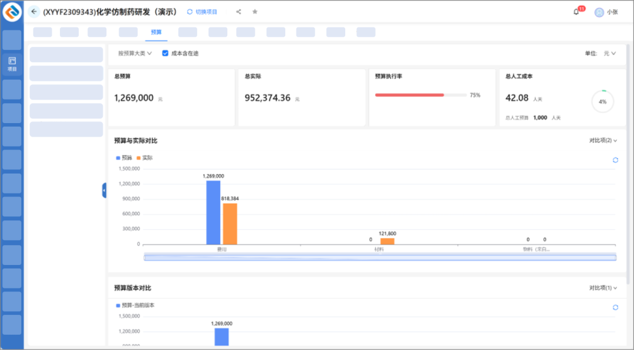The height and width of the screenshot is (350, 634).
Task: Toggle the 实际 legend item
Action: point(145,158)
